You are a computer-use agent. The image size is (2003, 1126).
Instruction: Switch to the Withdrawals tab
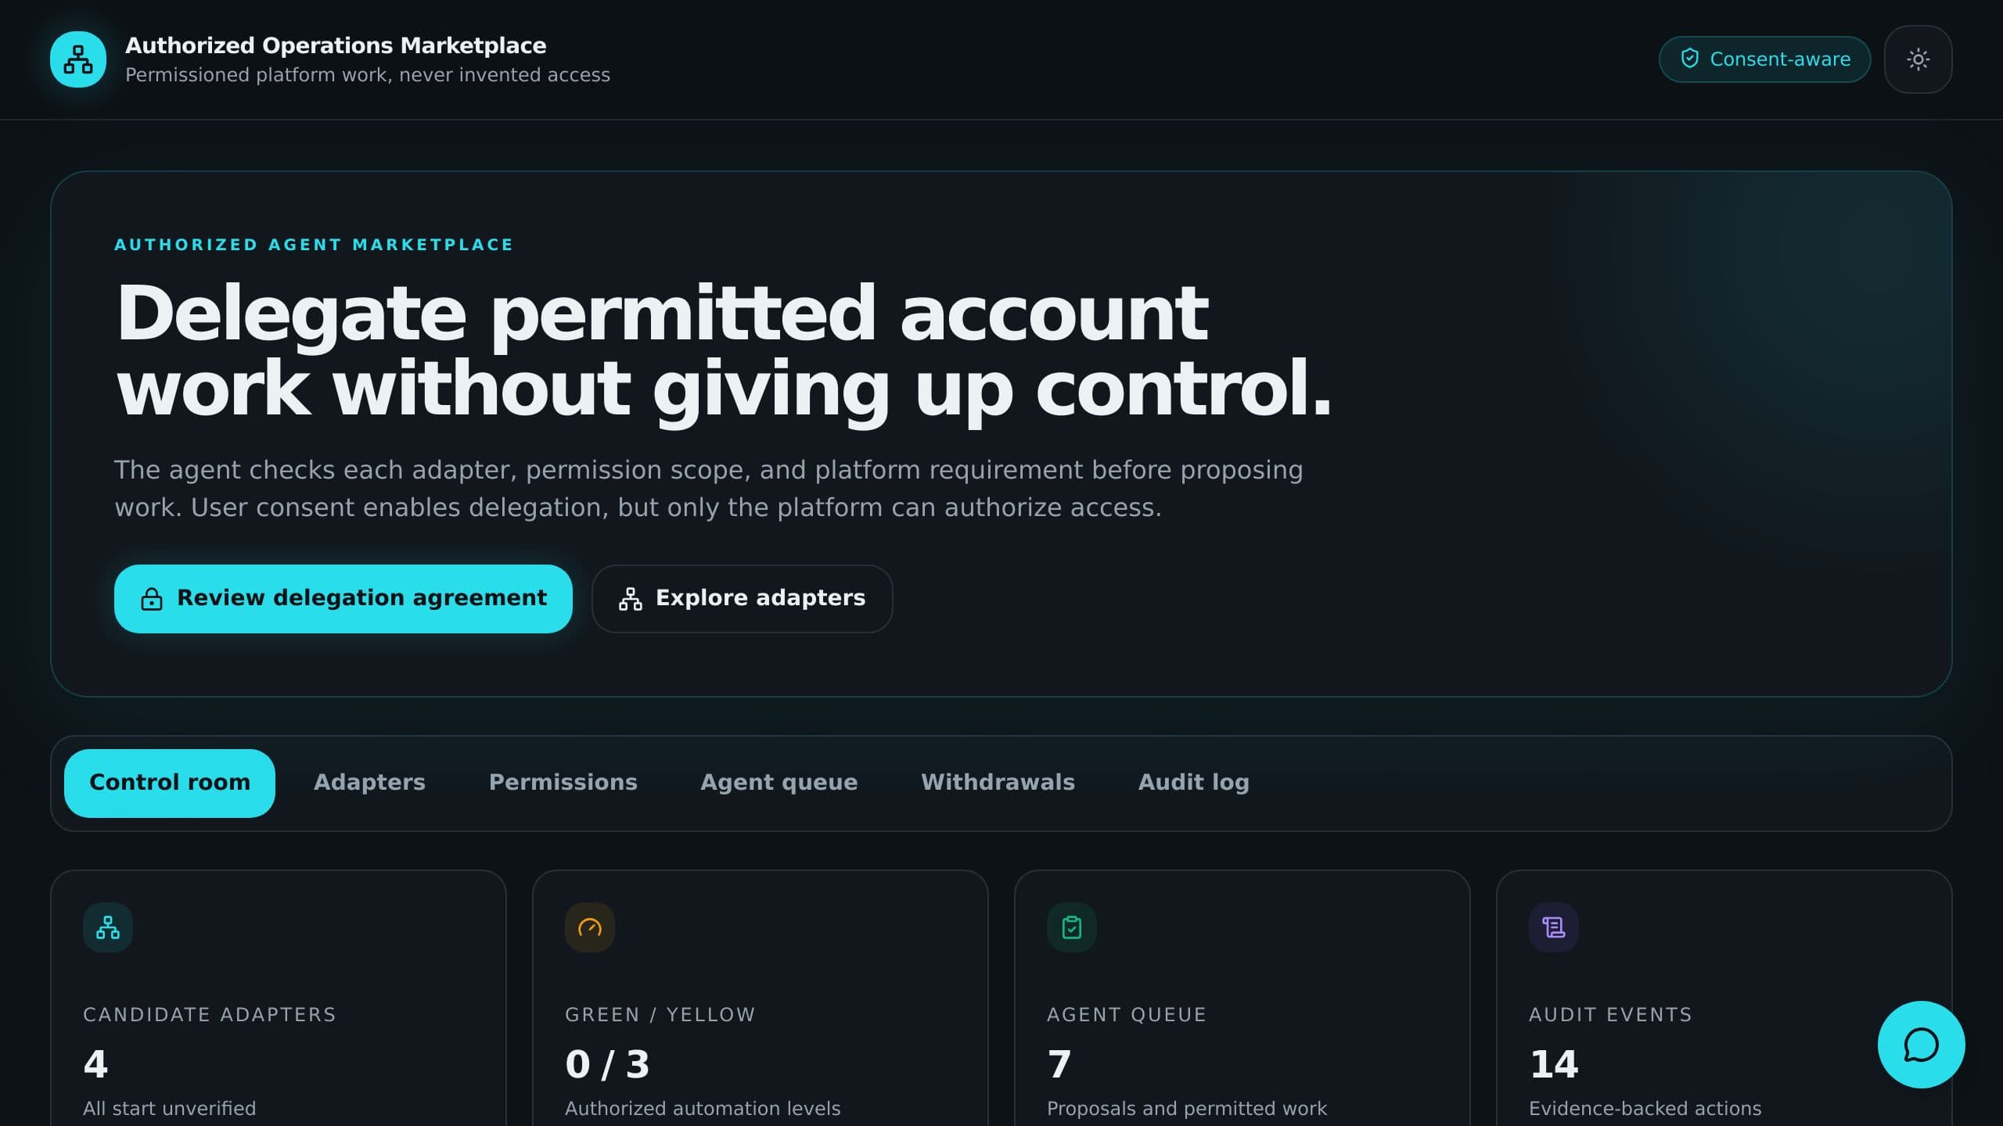click(998, 783)
